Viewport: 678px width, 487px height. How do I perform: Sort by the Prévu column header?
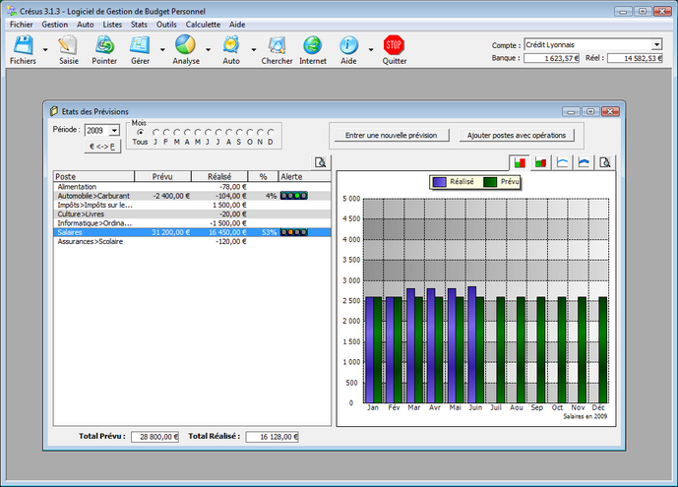pos(162,176)
